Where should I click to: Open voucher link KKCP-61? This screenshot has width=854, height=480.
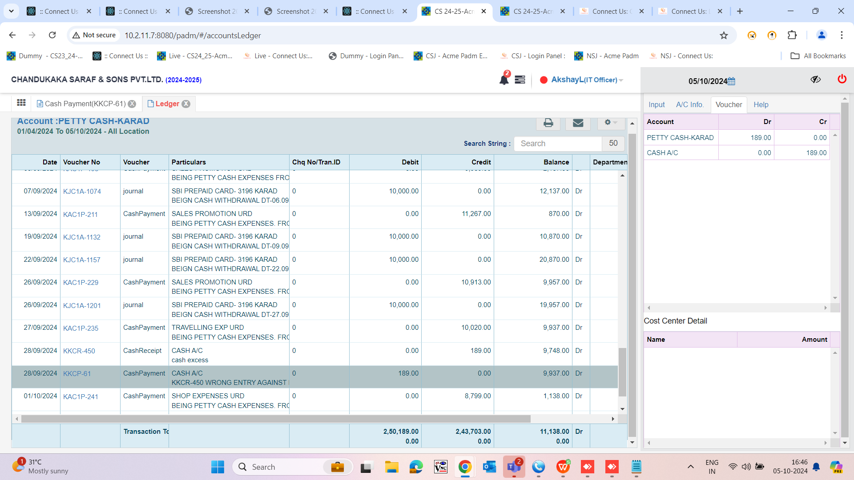coord(77,374)
